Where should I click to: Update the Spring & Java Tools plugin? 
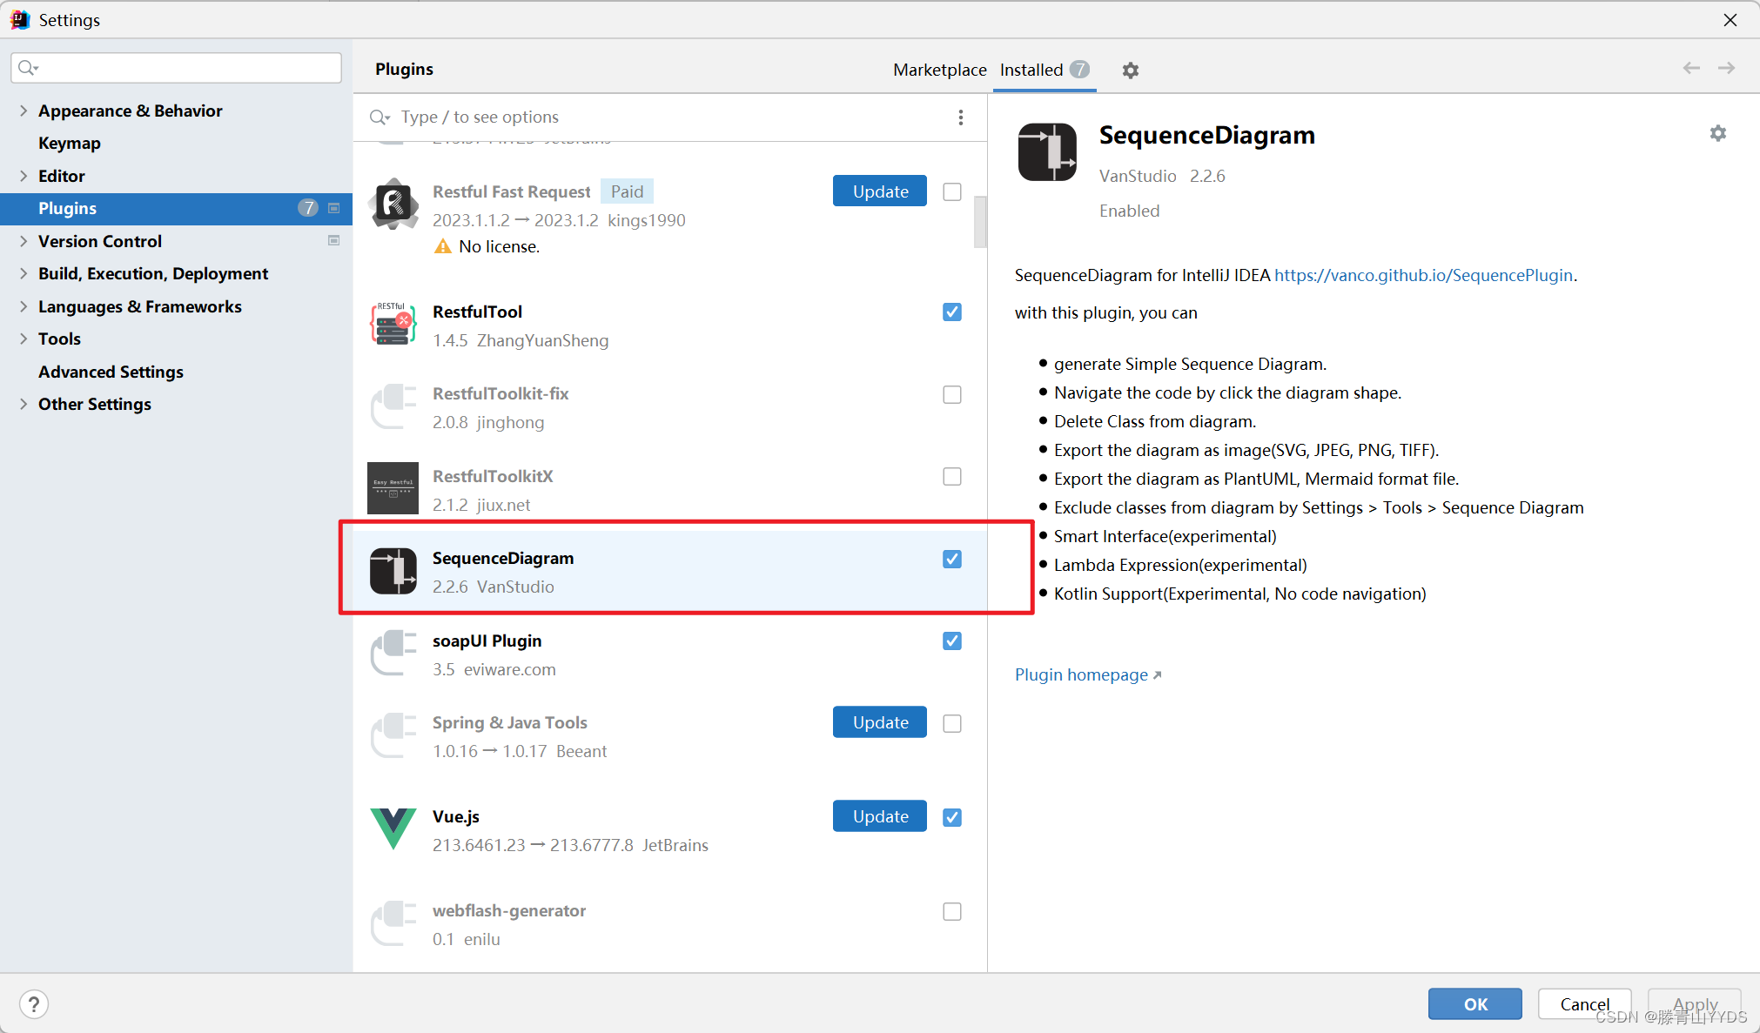click(x=879, y=722)
